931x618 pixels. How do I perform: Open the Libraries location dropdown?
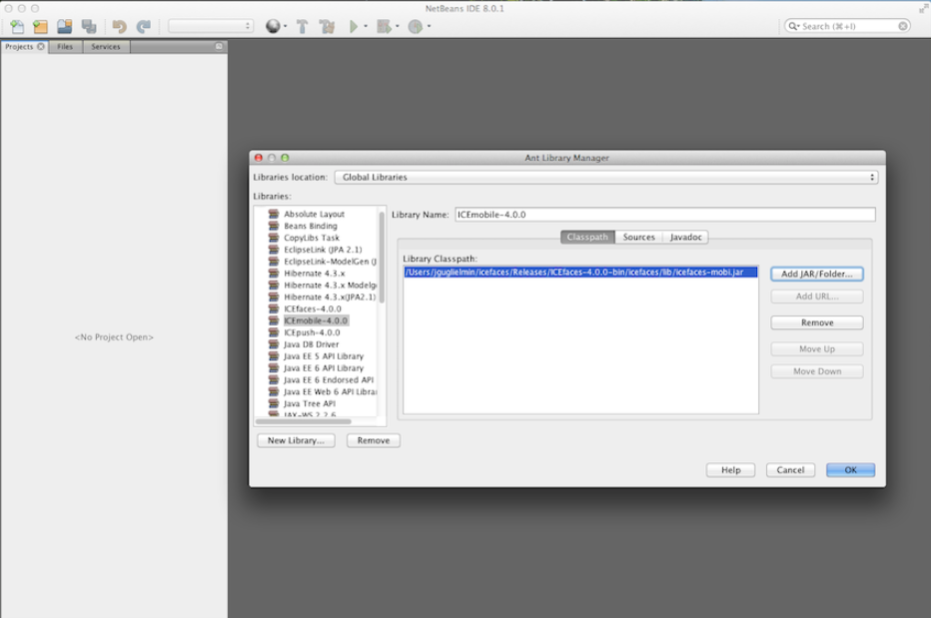pyautogui.click(x=605, y=178)
